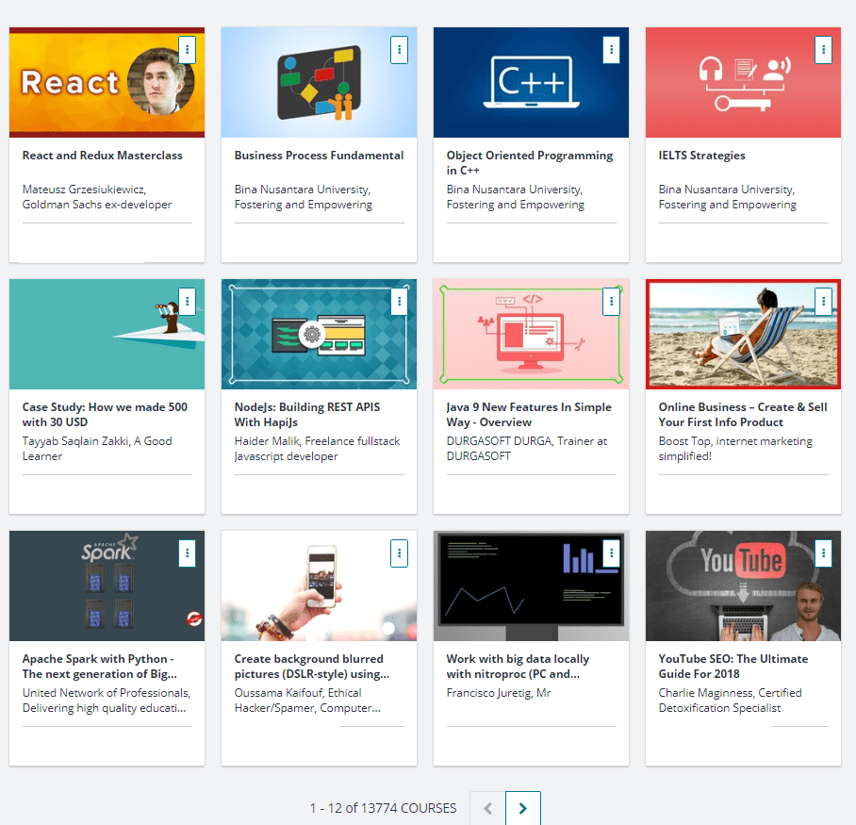856x825 pixels.
Task: Open three-dot menu on YouTube SEO card
Action: pos(823,553)
